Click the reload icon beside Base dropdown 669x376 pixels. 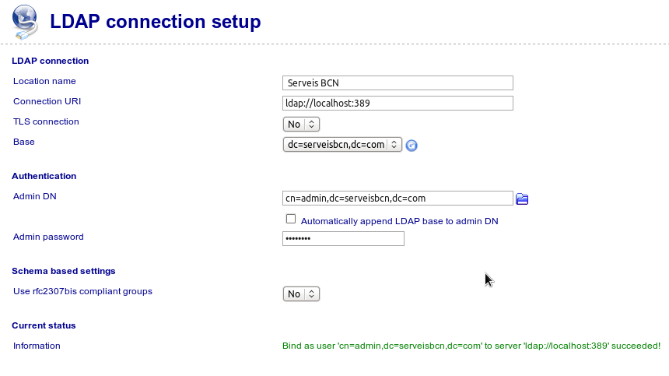click(x=412, y=146)
